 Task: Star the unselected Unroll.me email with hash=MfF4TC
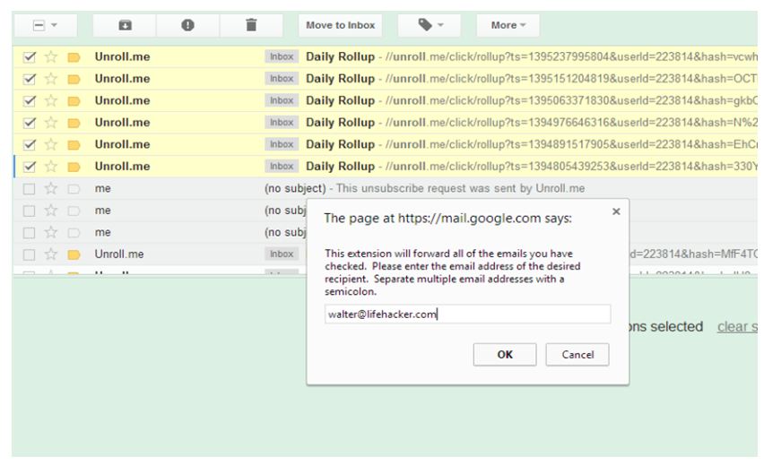click(51, 254)
